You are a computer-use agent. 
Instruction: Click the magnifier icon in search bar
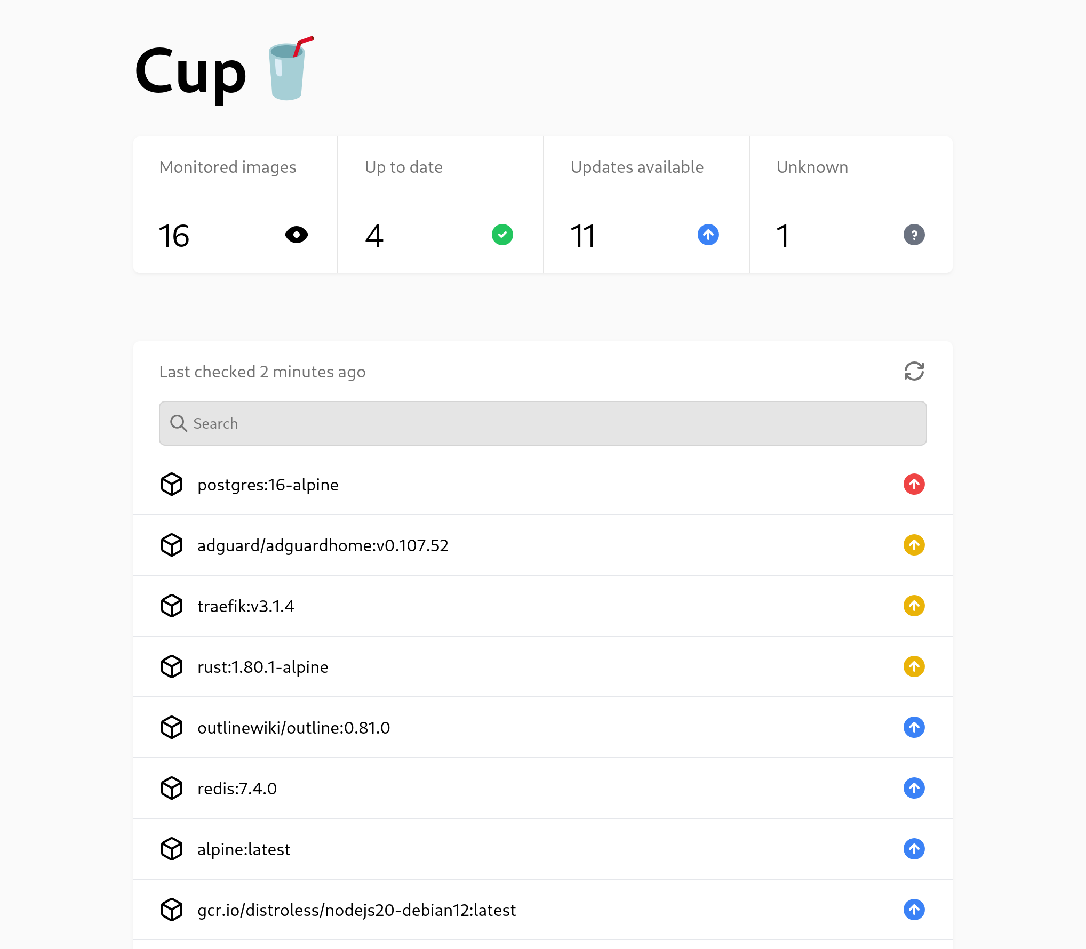coord(178,423)
